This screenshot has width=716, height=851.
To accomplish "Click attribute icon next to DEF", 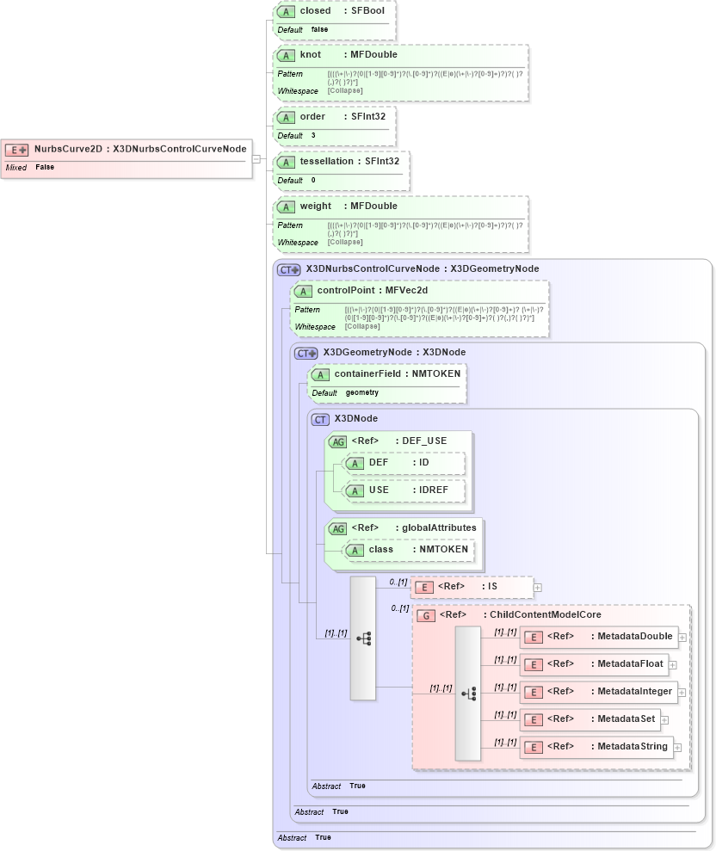I will coord(355,464).
